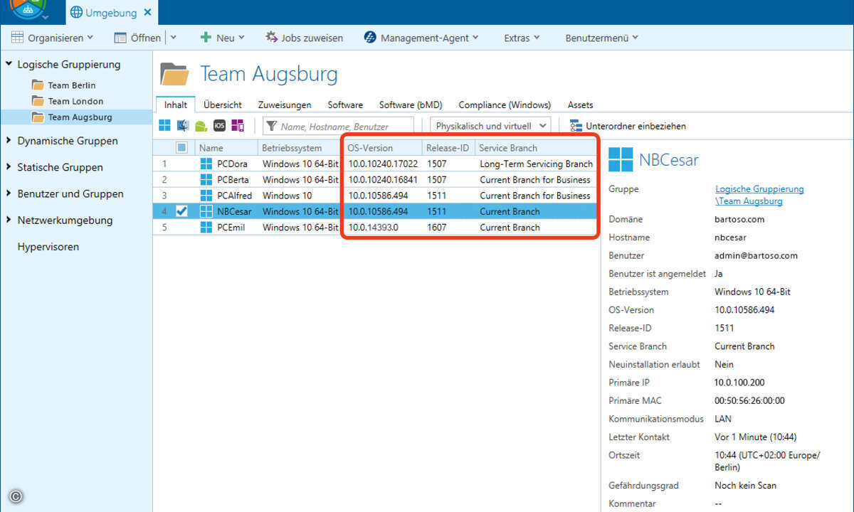854x512 pixels.
Task: Switch to the Inhalt tab
Action: pos(176,105)
